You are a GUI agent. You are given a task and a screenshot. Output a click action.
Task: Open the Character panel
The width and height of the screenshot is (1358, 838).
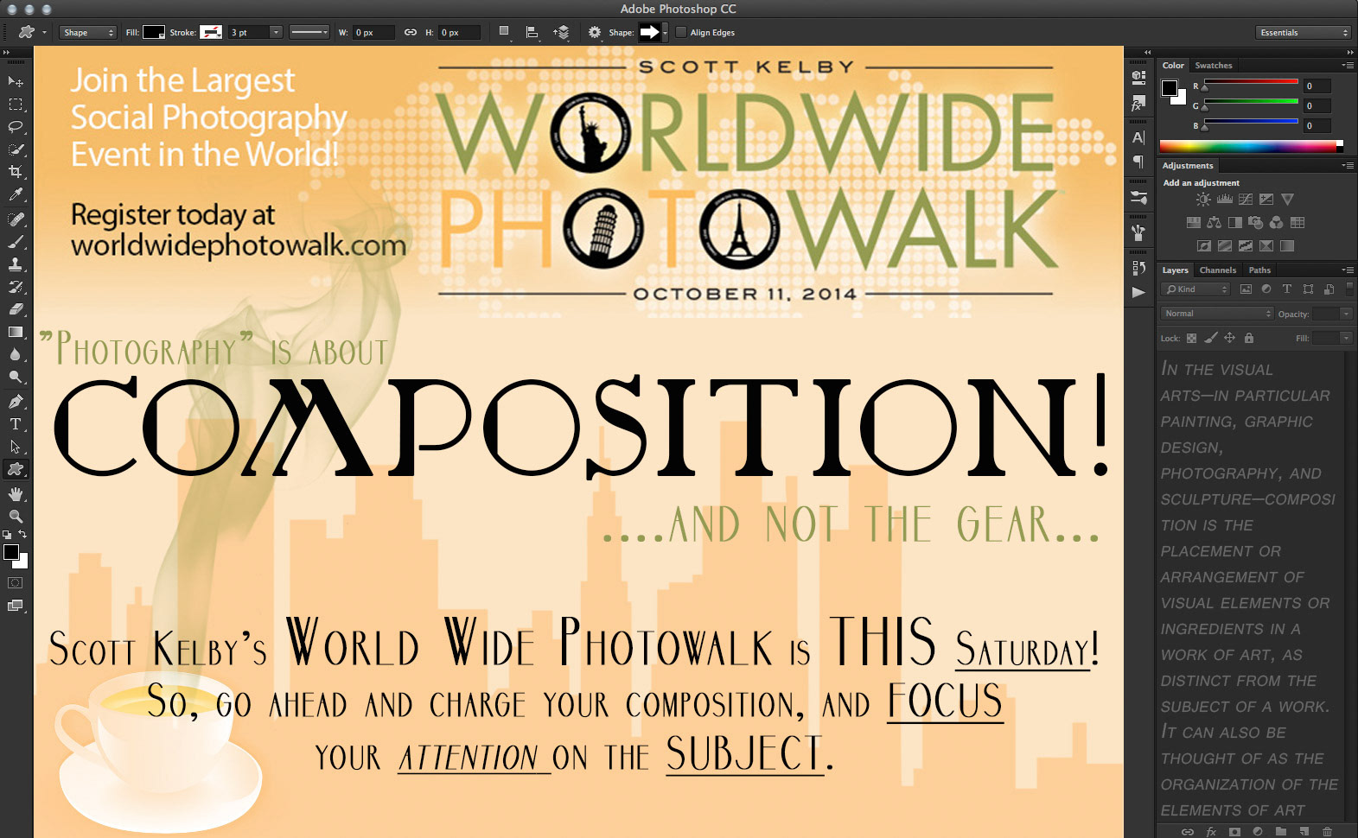click(1138, 137)
